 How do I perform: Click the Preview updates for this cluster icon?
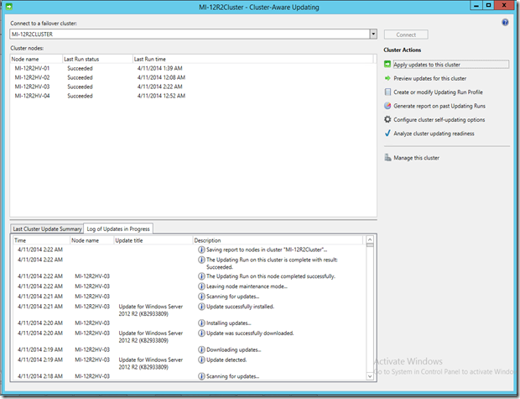point(387,78)
